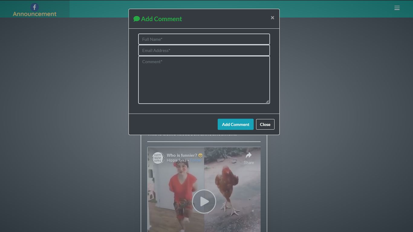Focus the Full Name input field

[x=204, y=39]
